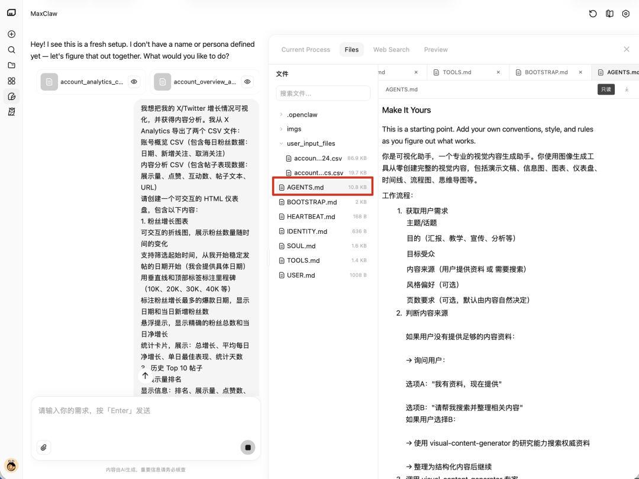The height and width of the screenshot is (479, 639).
Task: Select the search icon in the left sidebar
Action: point(11,50)
